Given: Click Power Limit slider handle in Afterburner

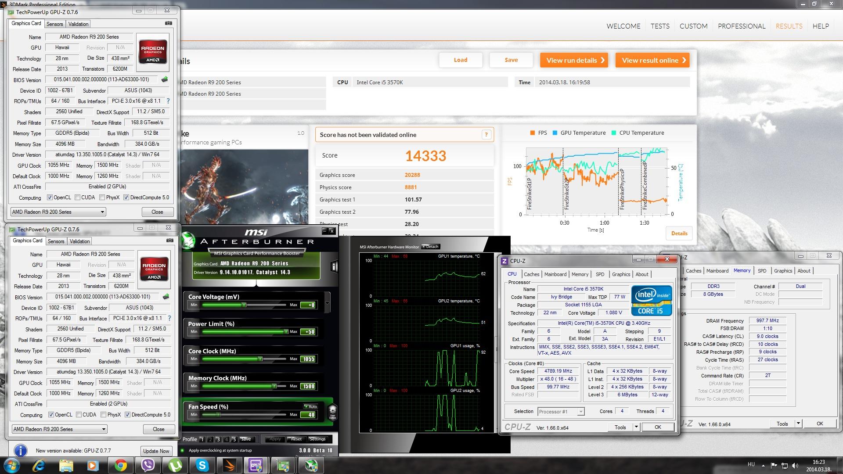Looking at the screenshot, I should 286,332.
